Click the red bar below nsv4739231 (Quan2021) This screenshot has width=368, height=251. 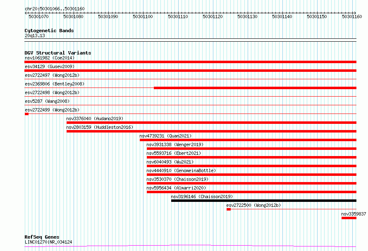(x=248, y=140)
